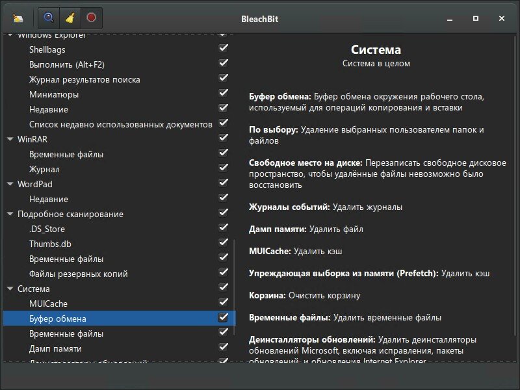This screenshot has width=520, height=390.
Task: Select Журнал результатов поиска row
Action: point(119,79)
